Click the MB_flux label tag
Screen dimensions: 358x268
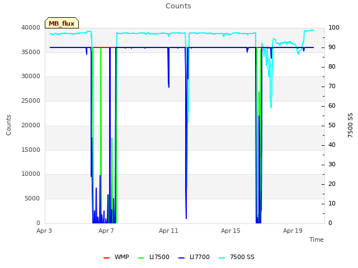(x=62, y=23)
